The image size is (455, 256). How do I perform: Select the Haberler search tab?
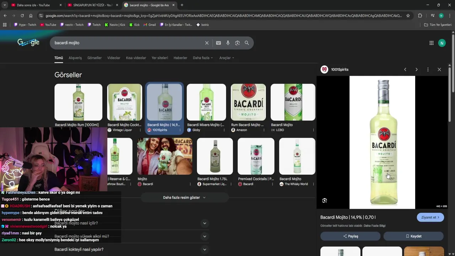[180, 58]
